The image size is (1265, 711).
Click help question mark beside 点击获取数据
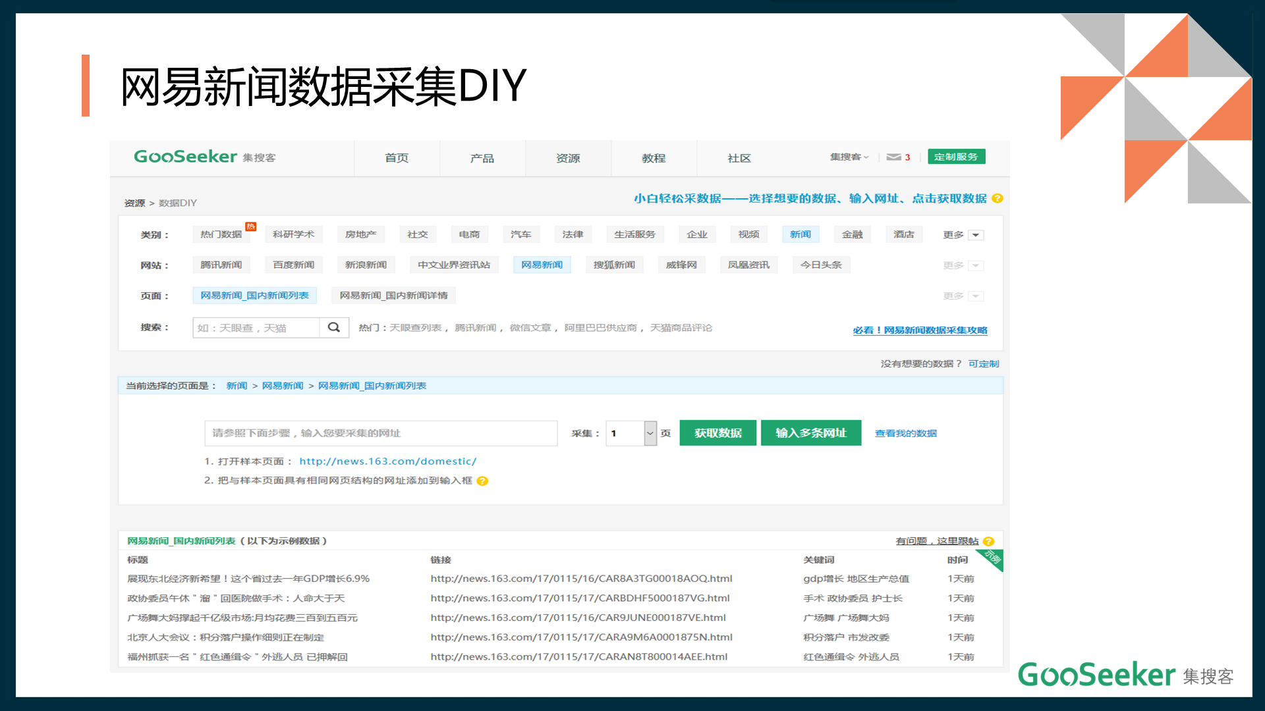tap(998, 198)
